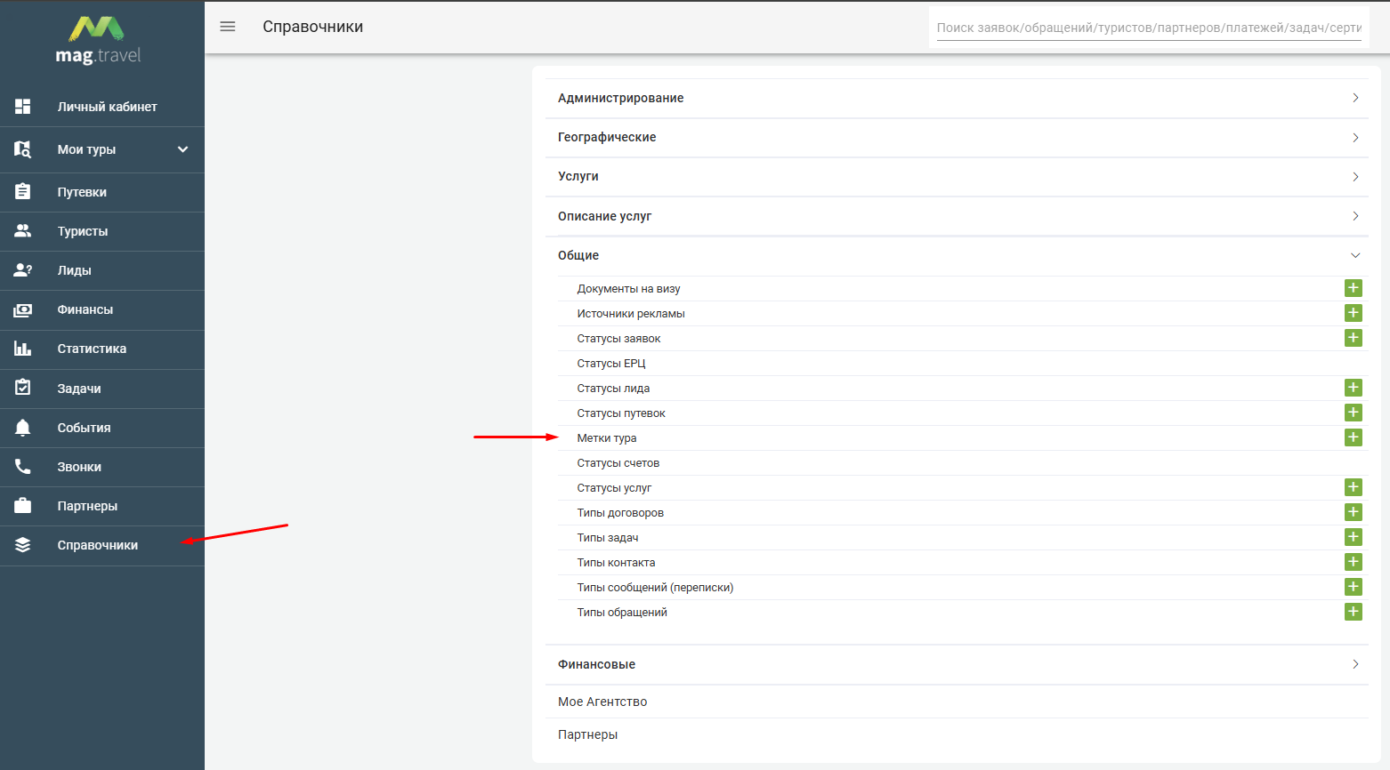Screen dimensions: 1390x770
Task: Click the События bell icon
Action: pyautogui.click(x=23, y=428)
